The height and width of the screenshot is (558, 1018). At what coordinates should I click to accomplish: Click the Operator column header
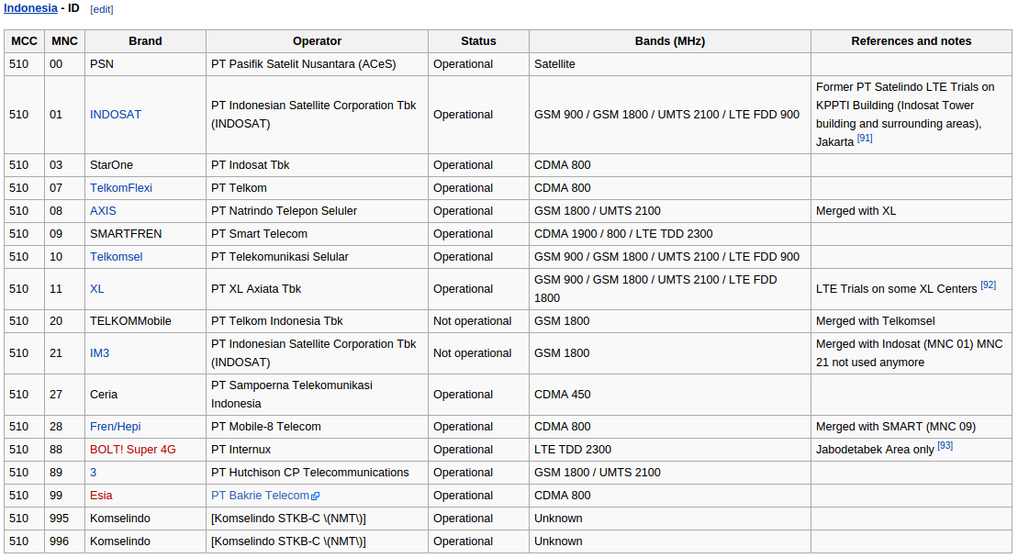[317, 41]
